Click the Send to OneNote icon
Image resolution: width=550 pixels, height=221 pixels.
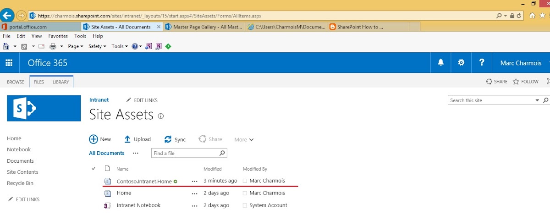click(148, 46)
